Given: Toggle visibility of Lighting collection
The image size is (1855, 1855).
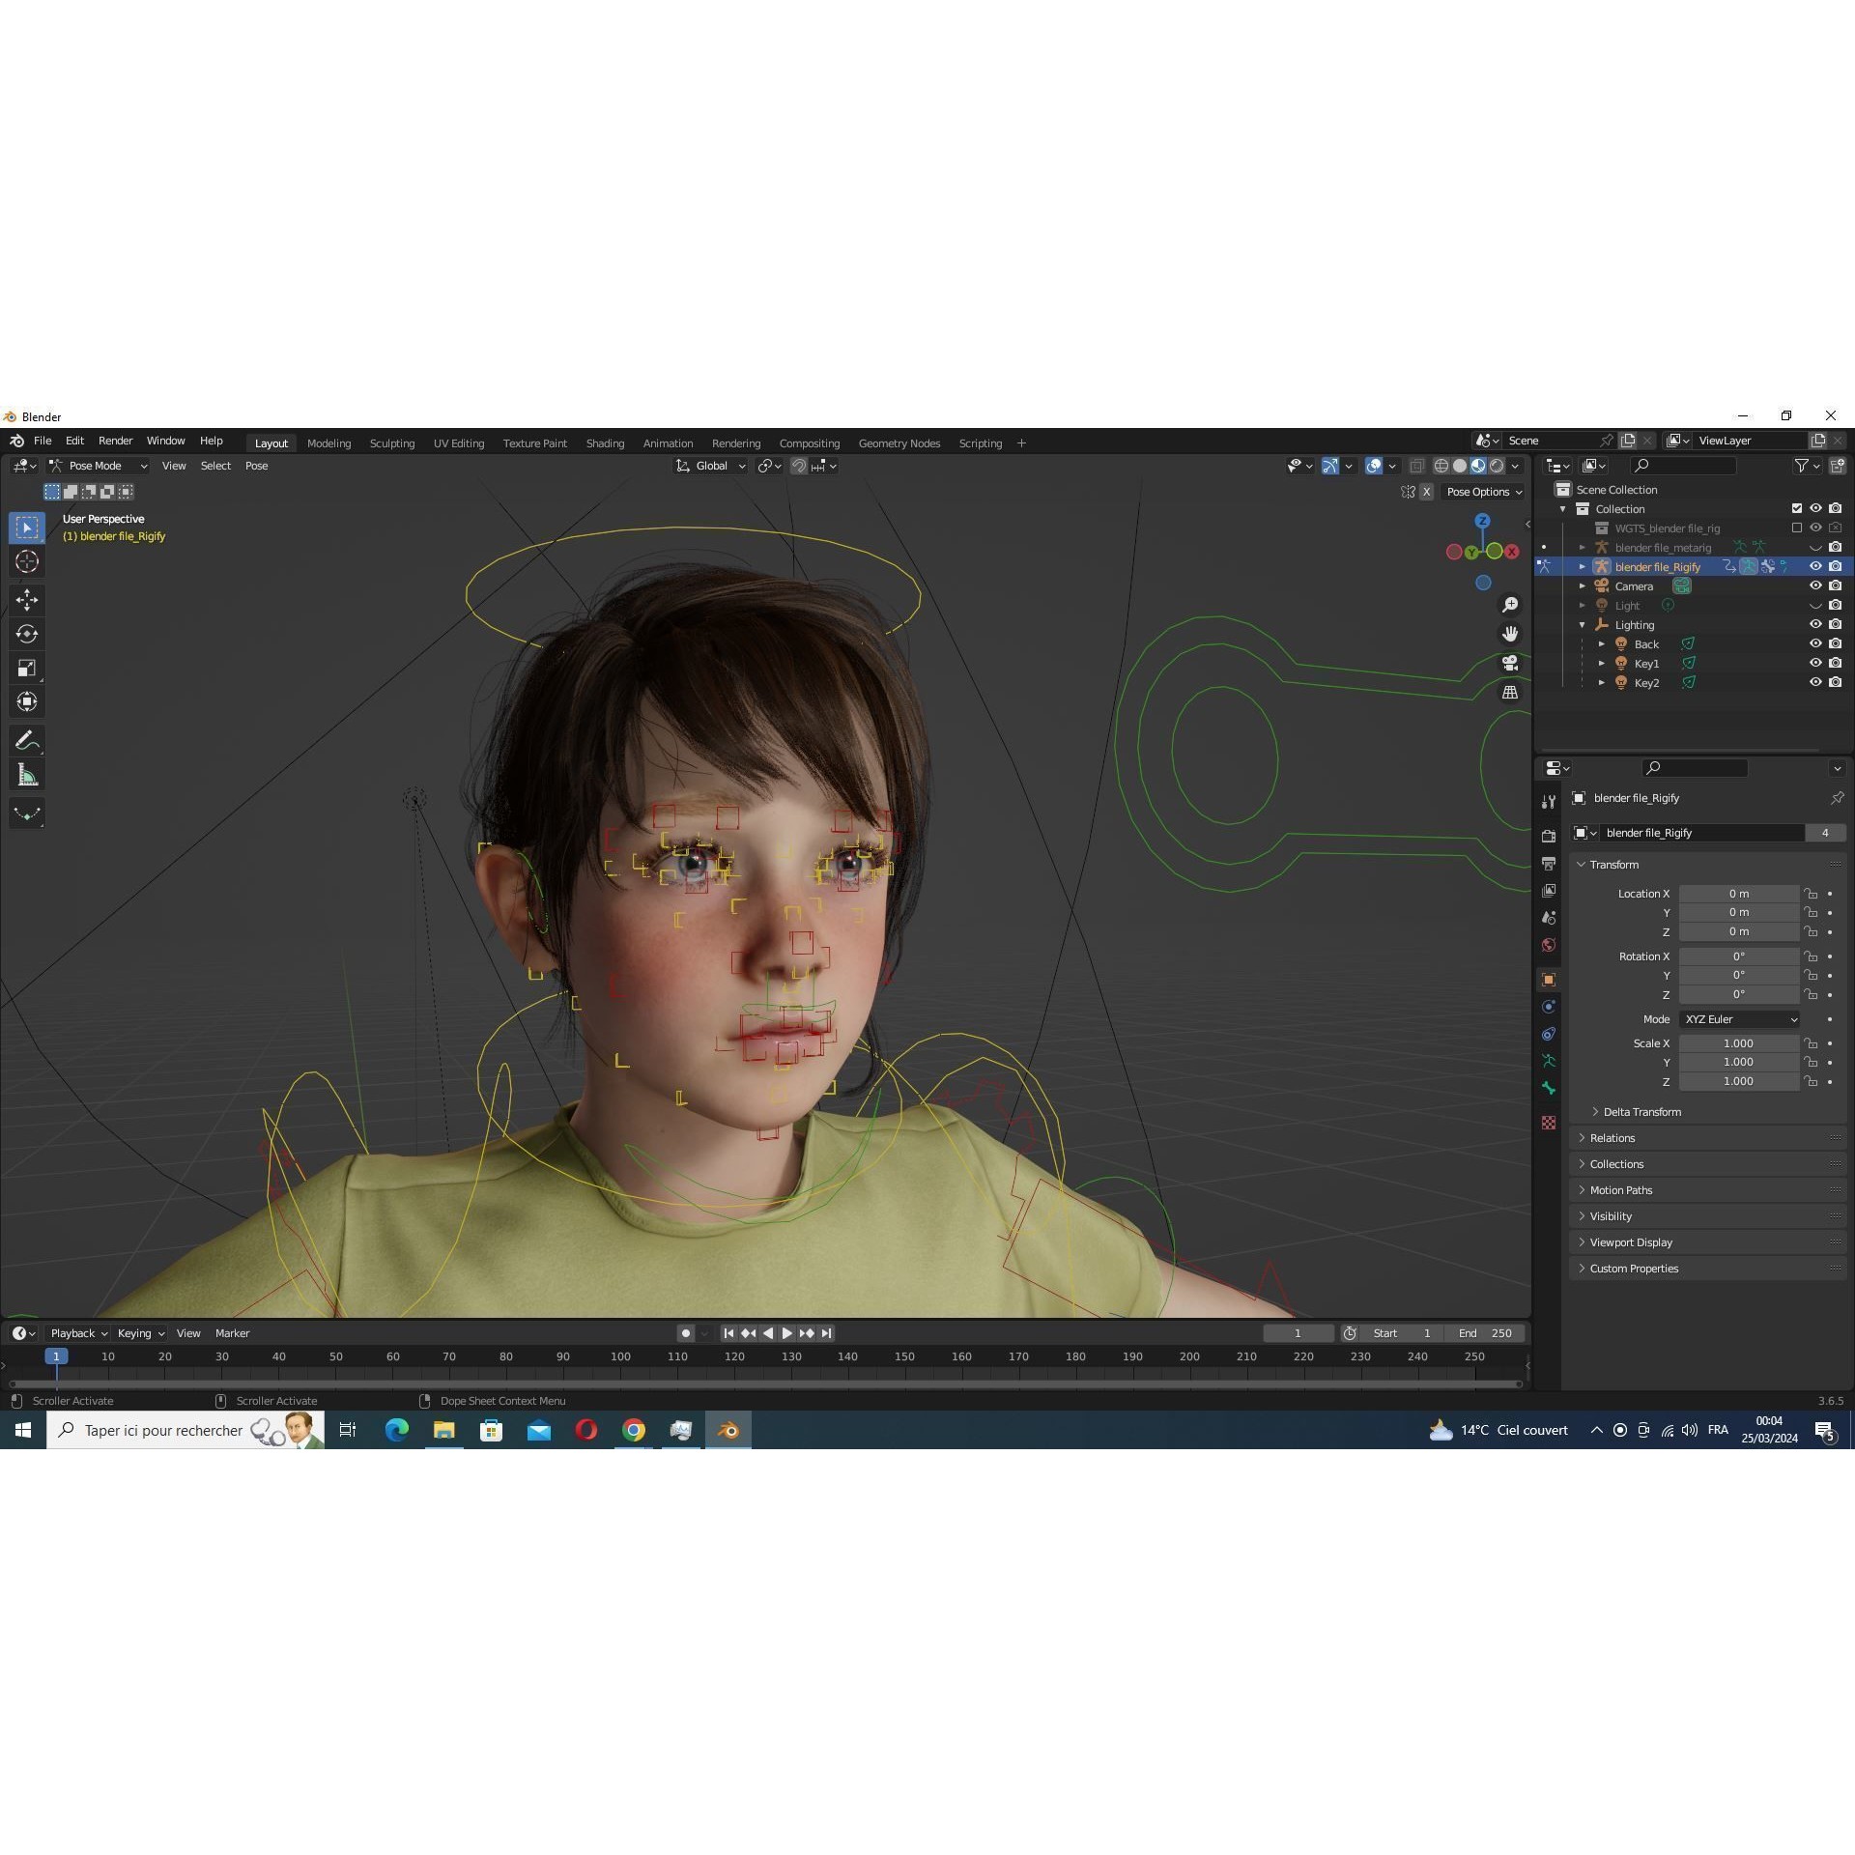Looking at the screenshot, I should [x=1815, y=624].
